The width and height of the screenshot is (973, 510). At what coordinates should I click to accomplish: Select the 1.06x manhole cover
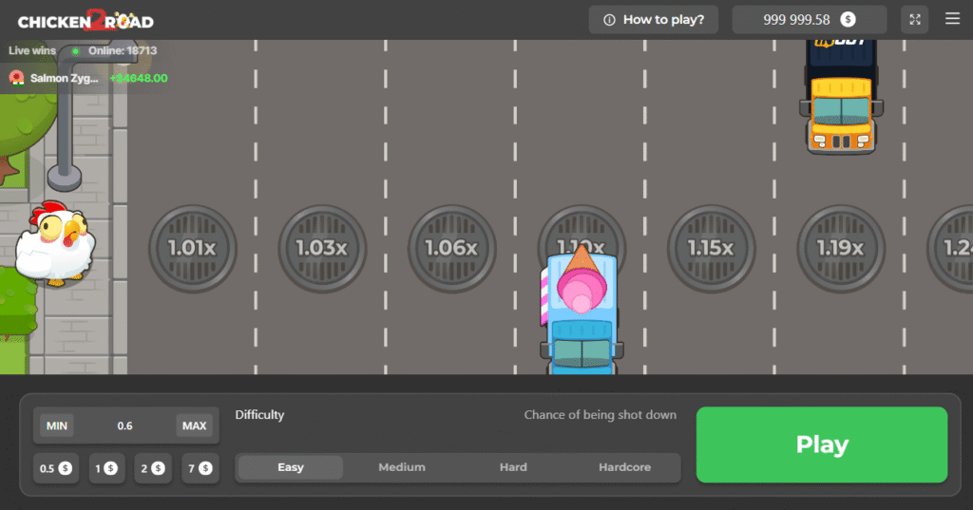pos(451,248)
